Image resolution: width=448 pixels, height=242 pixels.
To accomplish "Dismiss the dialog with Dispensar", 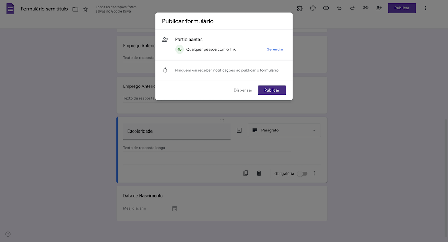I will tap(243, 90).
